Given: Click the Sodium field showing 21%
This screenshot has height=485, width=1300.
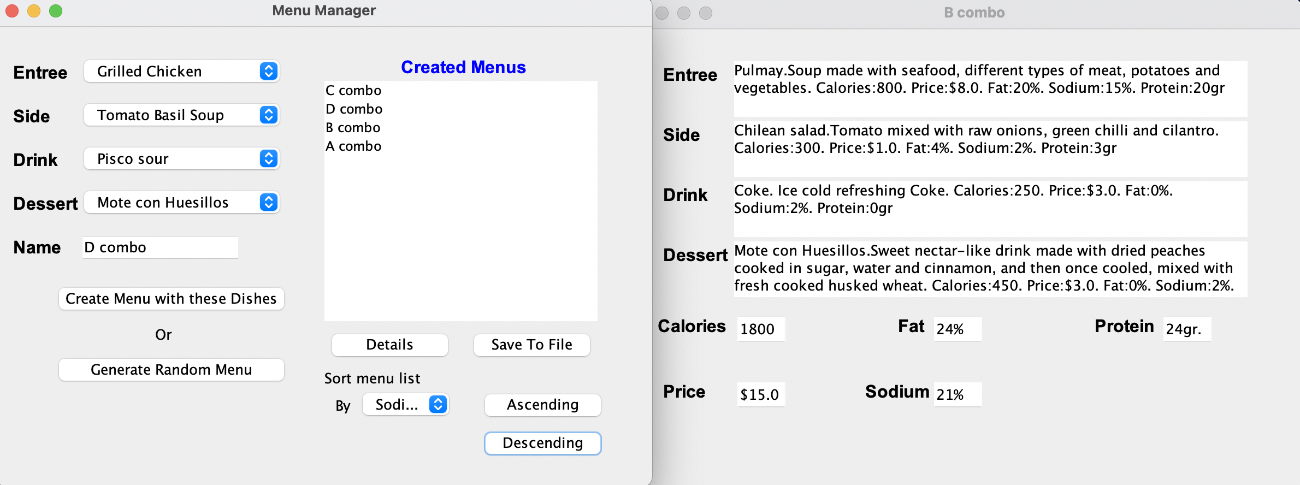Looking at the screenshot, I should 957,394.
